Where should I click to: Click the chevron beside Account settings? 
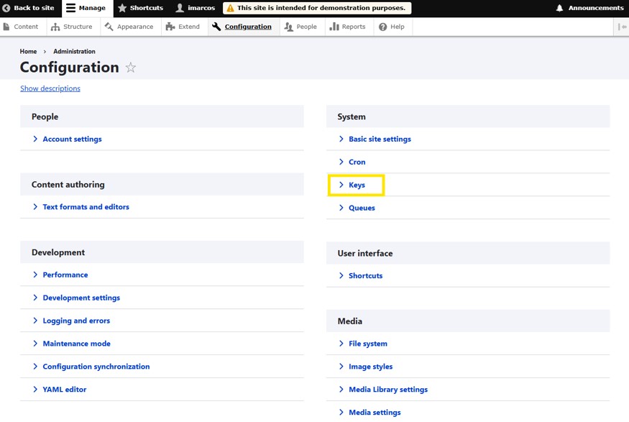(x=35, y=139)
